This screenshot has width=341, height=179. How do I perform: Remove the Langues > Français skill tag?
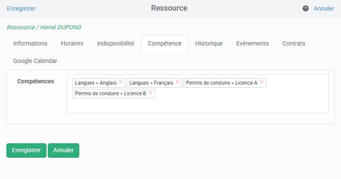(177, 82)
